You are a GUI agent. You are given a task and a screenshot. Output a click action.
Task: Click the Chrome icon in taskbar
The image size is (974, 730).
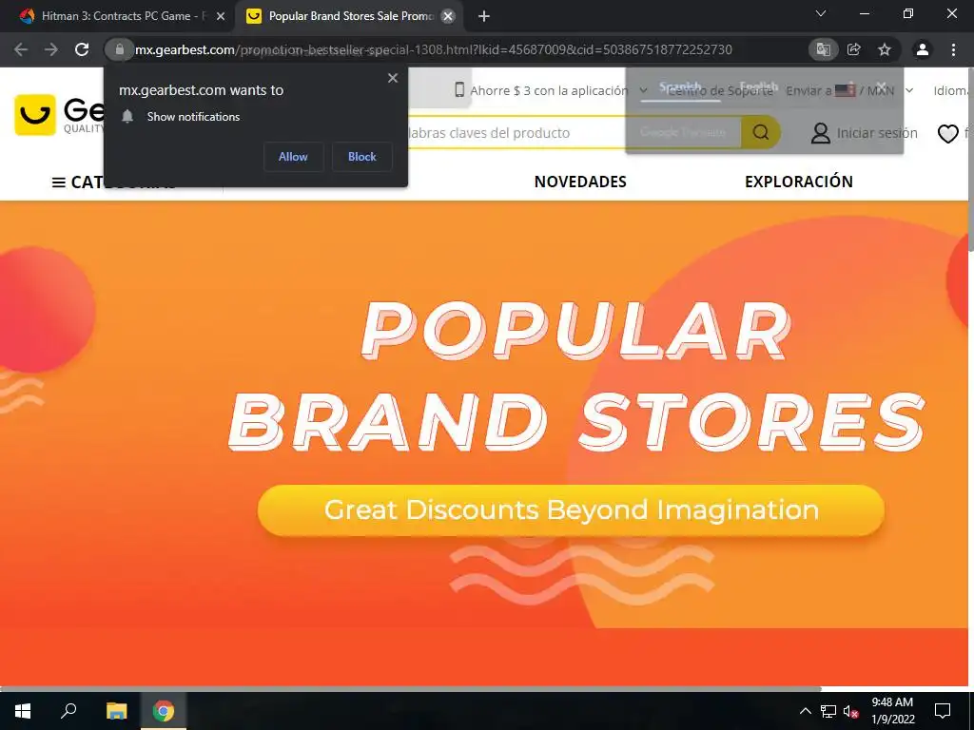point(164,711)
